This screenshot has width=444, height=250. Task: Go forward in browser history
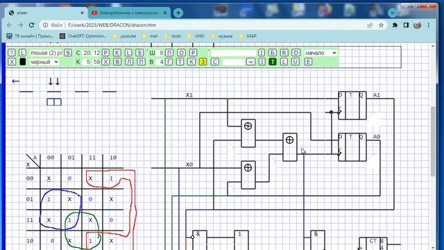tap(20, 25)
